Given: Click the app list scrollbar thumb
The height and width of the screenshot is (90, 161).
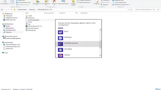Looking at the screenshot, I should [100, 44].
